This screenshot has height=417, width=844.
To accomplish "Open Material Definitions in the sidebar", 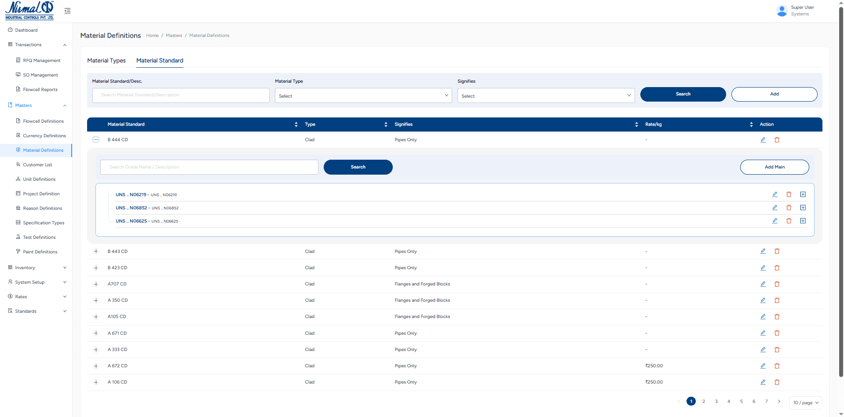I will tap(43, 150).
